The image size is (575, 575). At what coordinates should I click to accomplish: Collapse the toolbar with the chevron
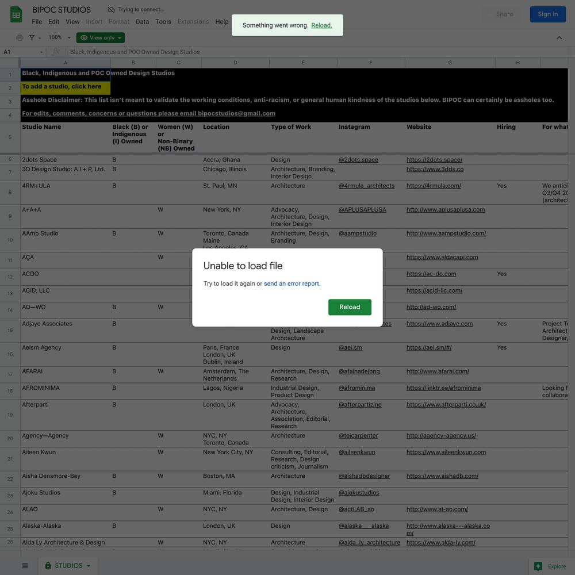point(559,37)
